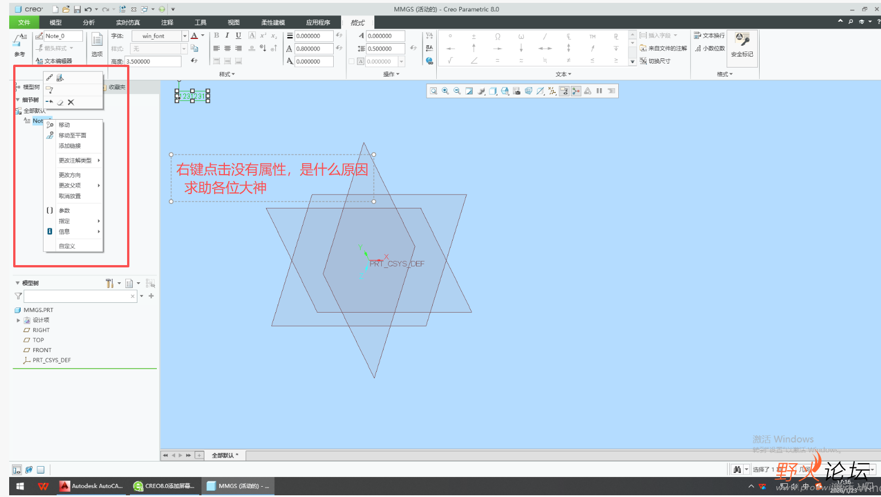Toggle Bold text formatting
Image resolution: width=881 pixels, height=497 pixels.
pos(216,35)
